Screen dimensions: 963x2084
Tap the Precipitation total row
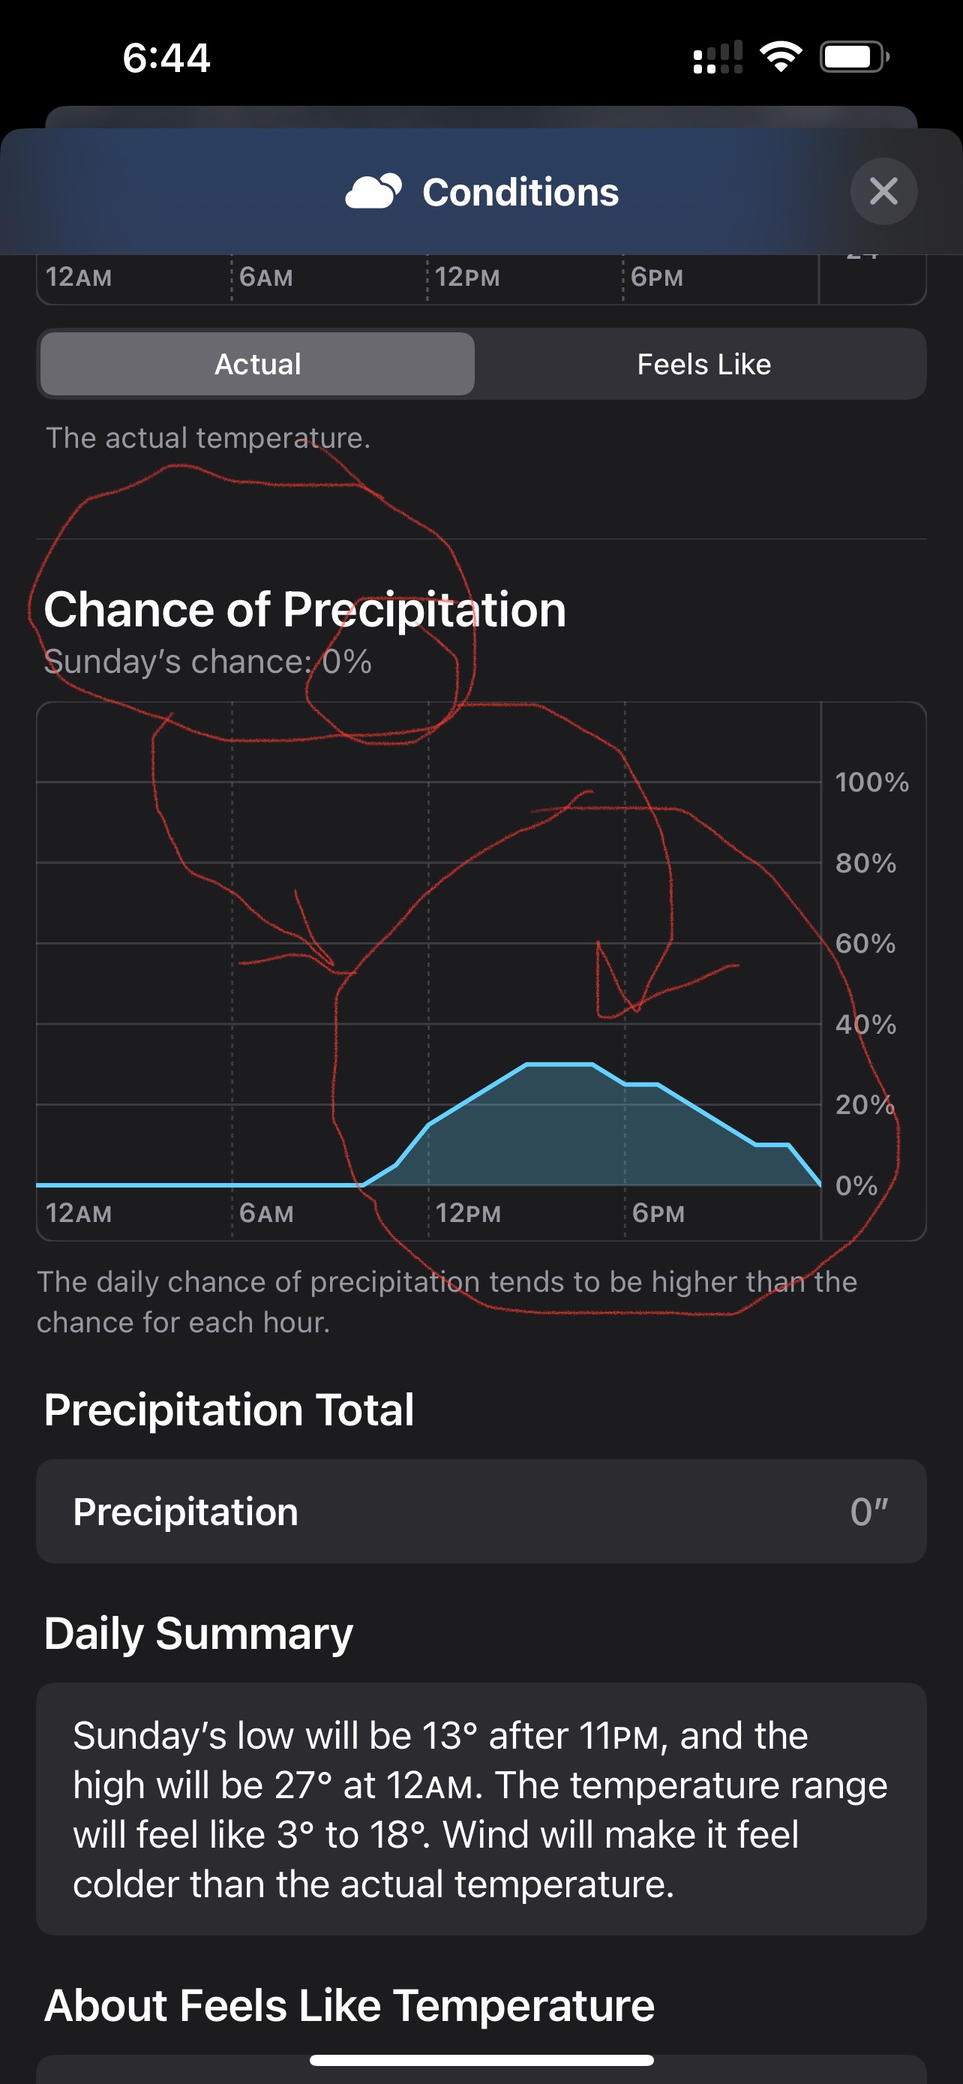481,1511
